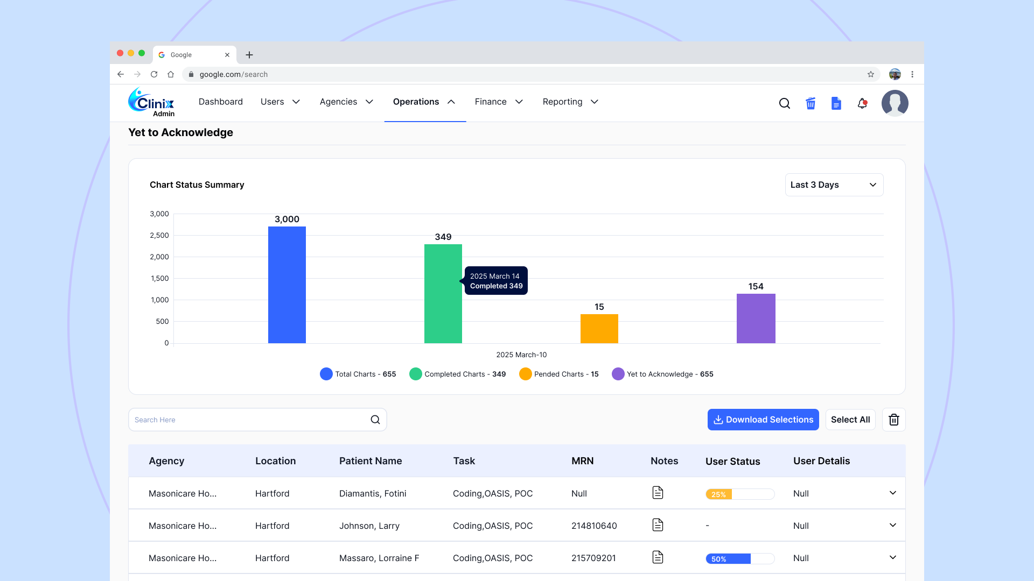
Task: Click the 50% user status progress bar
Action: click(x=739, y=558)
